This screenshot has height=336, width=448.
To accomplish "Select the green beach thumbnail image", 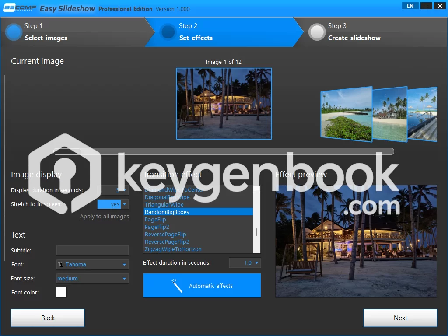I will point(346,114).
